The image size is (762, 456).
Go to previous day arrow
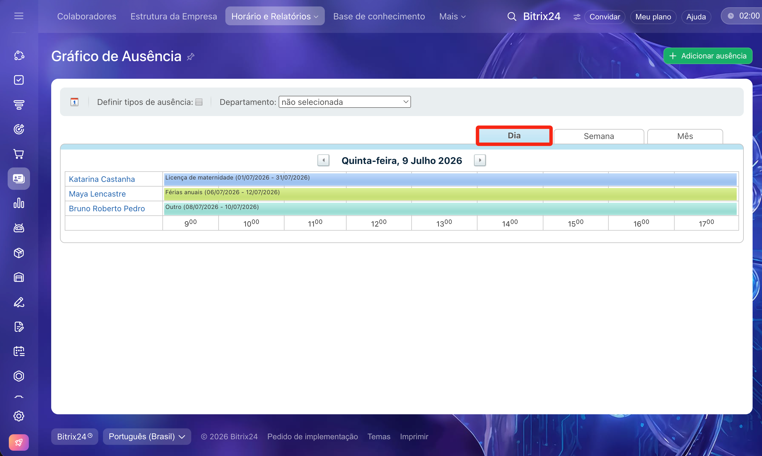click(x=323, y=160)
